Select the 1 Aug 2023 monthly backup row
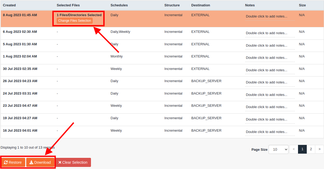The width and height of the screenshot is (324, 169). point(20,56)
